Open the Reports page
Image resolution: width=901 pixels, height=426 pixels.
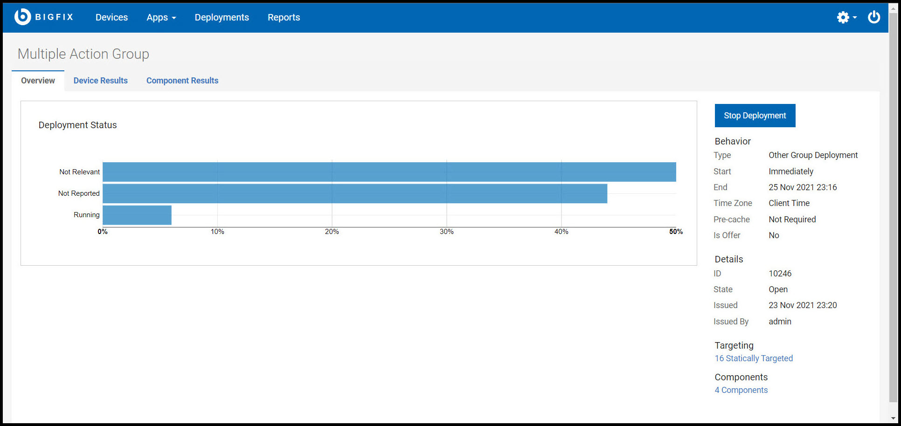pyautogui.click(x=284, y=17)
